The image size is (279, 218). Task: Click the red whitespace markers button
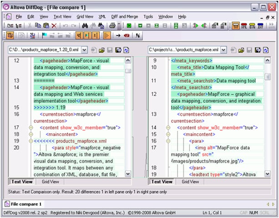tap(127, 35)
